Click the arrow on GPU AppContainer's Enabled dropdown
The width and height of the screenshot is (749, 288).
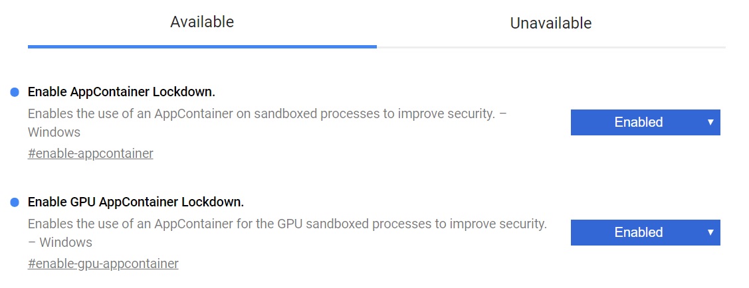click(710, 232)
